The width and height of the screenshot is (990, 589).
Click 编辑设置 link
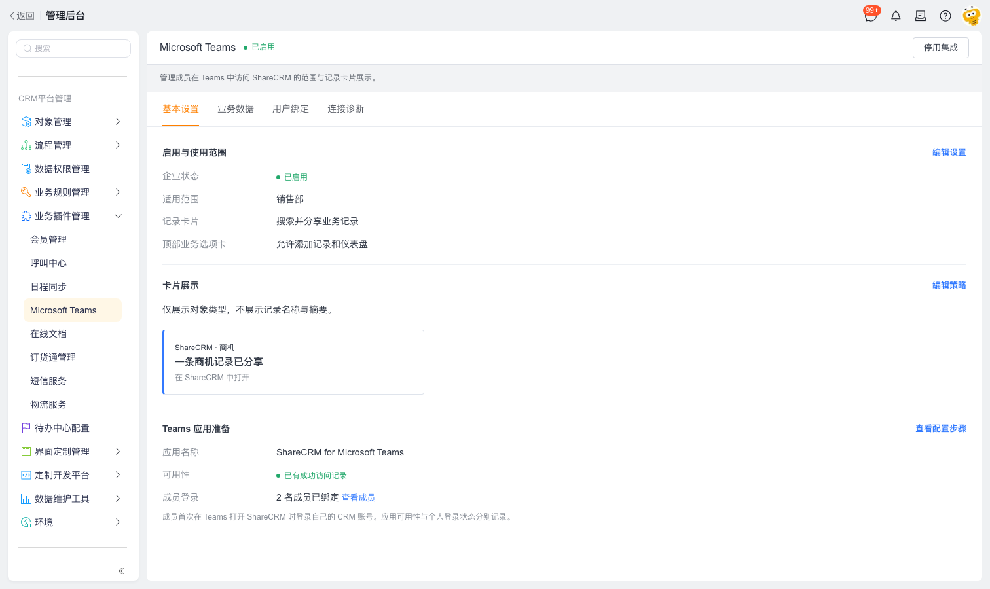[949, 152]
